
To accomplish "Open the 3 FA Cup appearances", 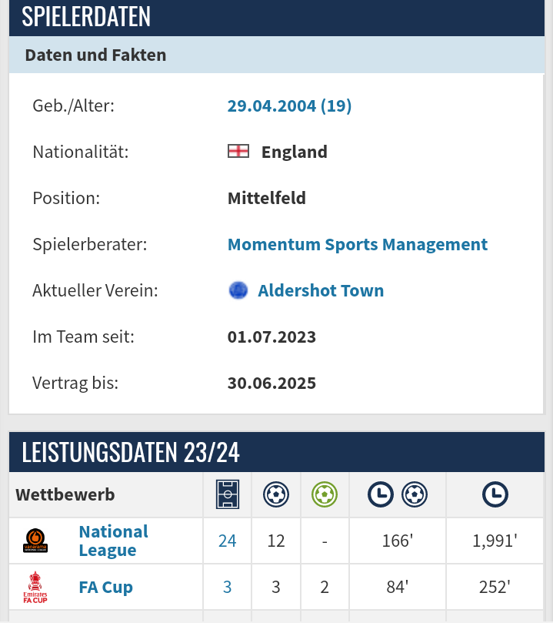I will [228, 587].
